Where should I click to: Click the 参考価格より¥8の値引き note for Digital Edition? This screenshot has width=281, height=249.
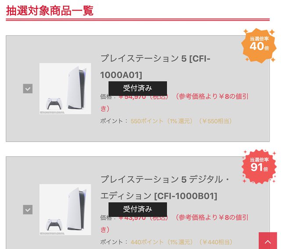[211, 217]
